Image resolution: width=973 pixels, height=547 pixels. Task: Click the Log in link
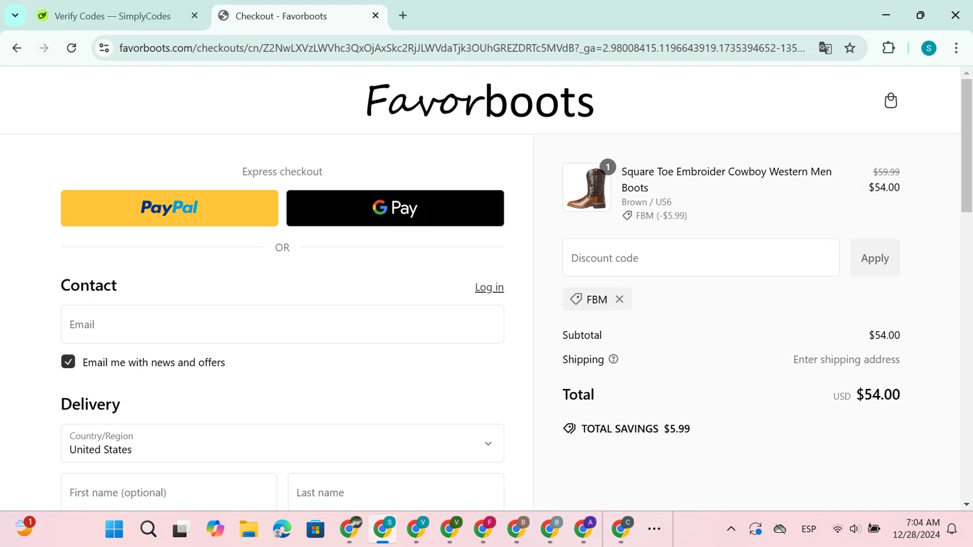pyautogui.click(x=489, y=287)
